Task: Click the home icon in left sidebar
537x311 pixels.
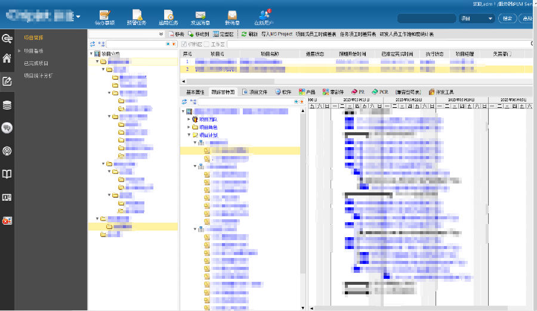Action: click(7, 58)
